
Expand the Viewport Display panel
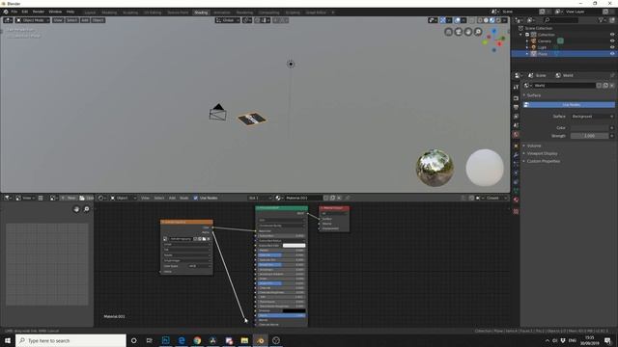pos(542,153)
